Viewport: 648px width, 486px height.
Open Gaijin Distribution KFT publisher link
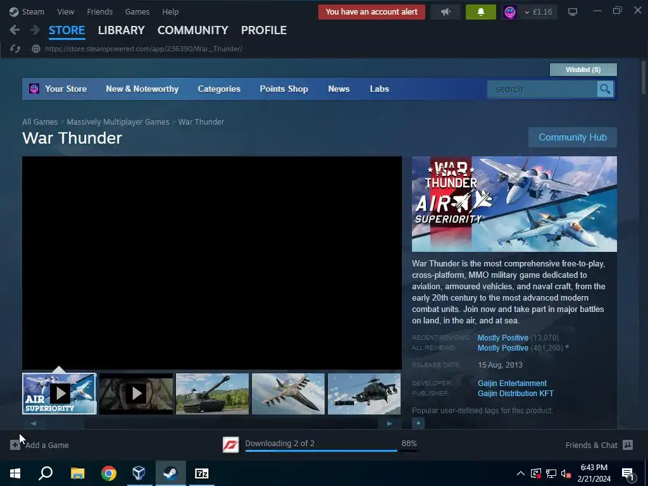coord(515,394)
